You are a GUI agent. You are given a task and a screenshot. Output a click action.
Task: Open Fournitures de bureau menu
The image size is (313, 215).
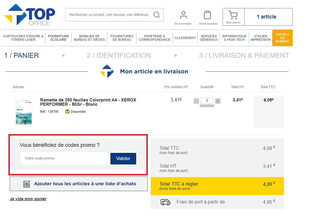(122, 38)
